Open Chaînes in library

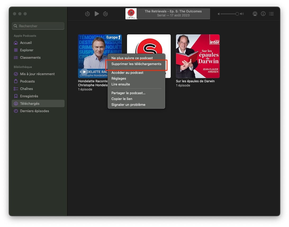point(38,89)
